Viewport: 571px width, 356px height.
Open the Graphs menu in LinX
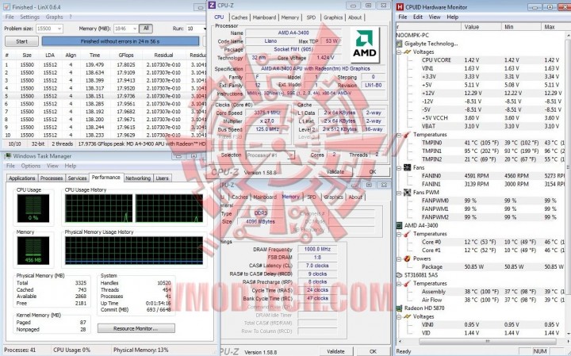(54, 17)
